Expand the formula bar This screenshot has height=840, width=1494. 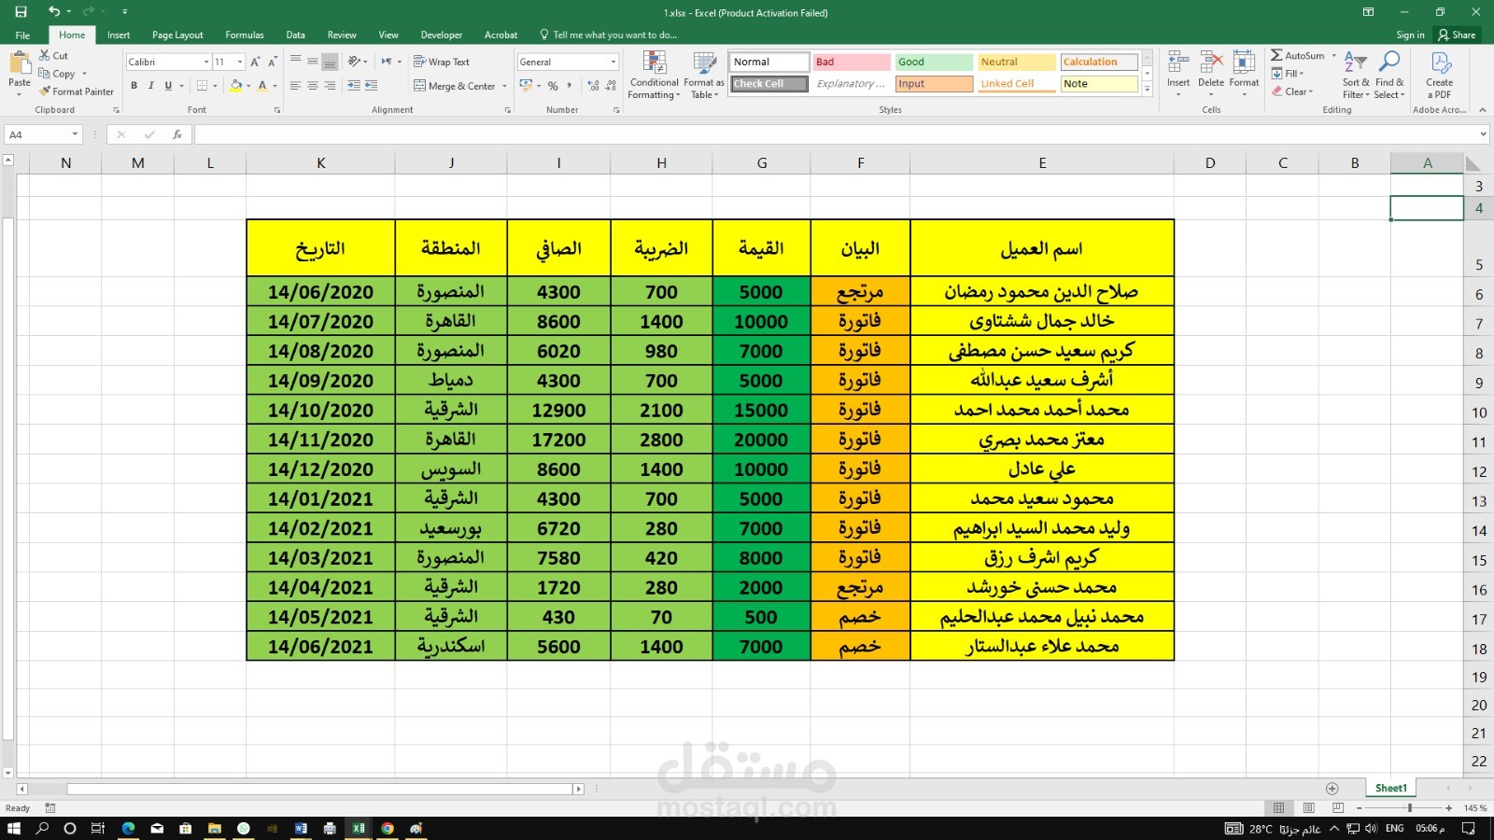click(1483, 134)
